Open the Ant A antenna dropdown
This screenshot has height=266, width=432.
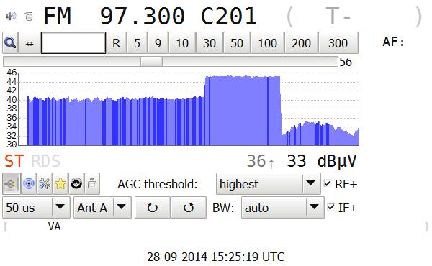pyautogui.click(x=102, y=208)
